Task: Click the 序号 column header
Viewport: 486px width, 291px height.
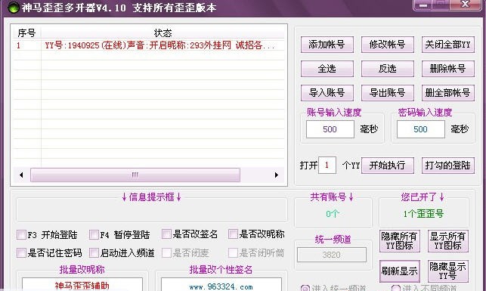Action: tap(26, 33)
